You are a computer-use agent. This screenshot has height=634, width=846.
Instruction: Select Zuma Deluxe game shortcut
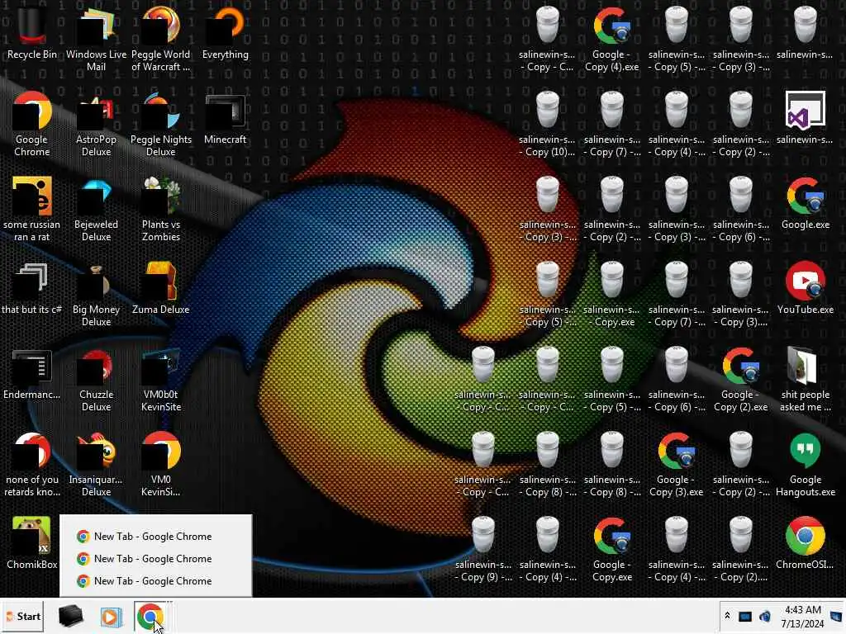coord(161,288)
